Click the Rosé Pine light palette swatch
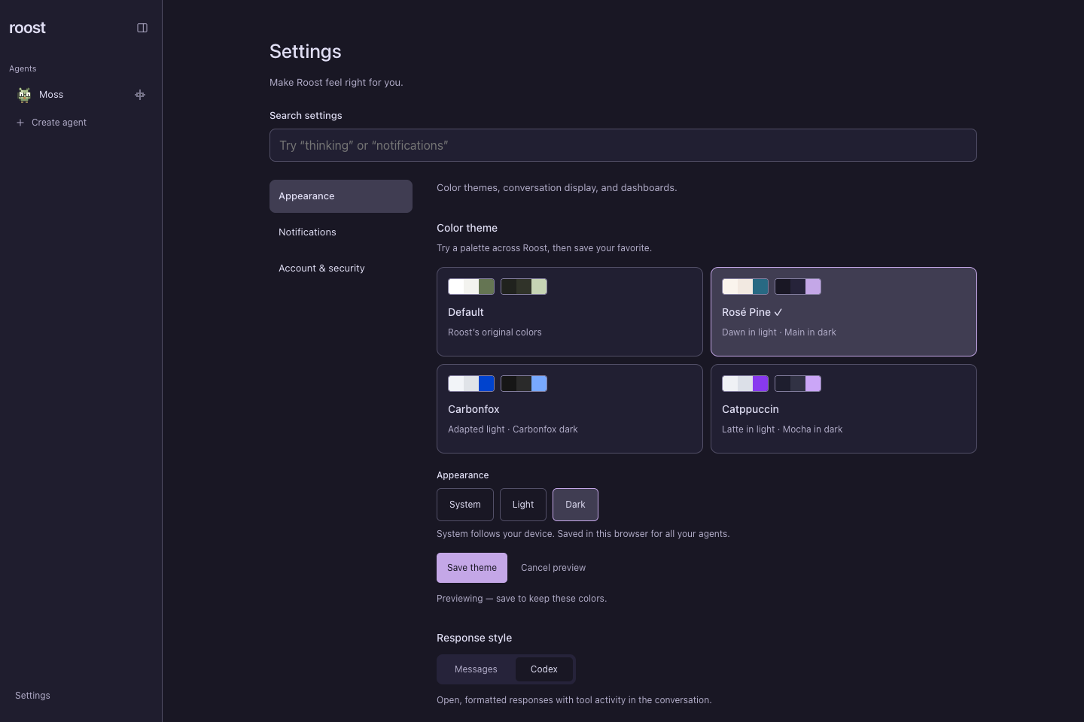1084x722 pixels. click(745, 287)
